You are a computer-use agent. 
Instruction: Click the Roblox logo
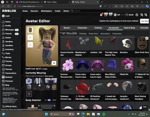tap(9, 11)
